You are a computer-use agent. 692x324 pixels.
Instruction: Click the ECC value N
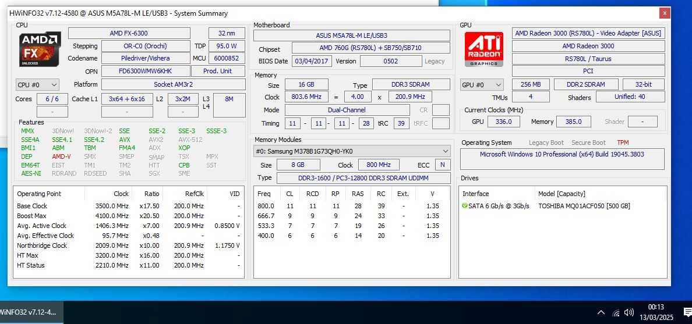(x=443, y=165)
